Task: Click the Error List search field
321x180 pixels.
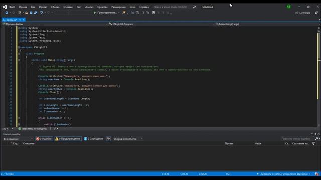Action: [x=297, y=139]
